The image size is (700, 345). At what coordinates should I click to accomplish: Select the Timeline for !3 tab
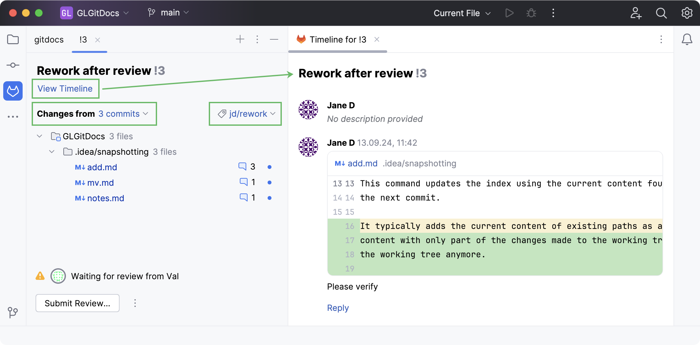(x=337, y=39)
